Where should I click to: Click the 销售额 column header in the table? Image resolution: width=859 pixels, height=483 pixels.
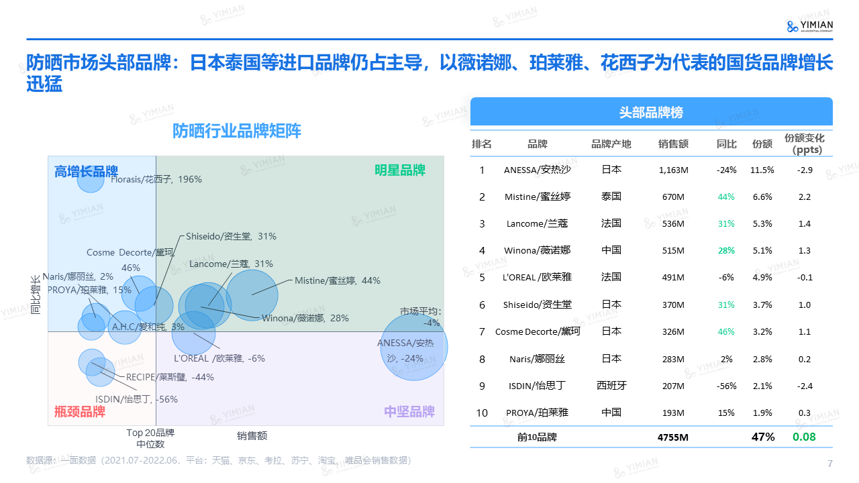click(673, 144)
